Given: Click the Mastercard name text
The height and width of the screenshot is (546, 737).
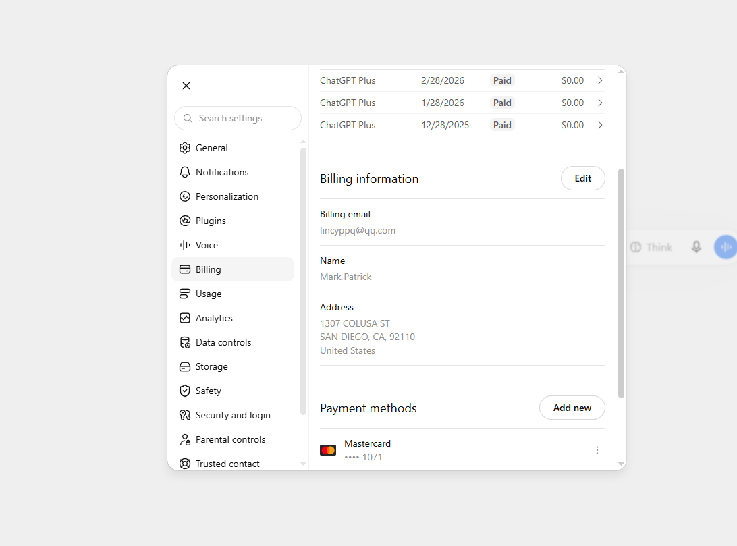Looking at the screenshot, I should 368,443.
